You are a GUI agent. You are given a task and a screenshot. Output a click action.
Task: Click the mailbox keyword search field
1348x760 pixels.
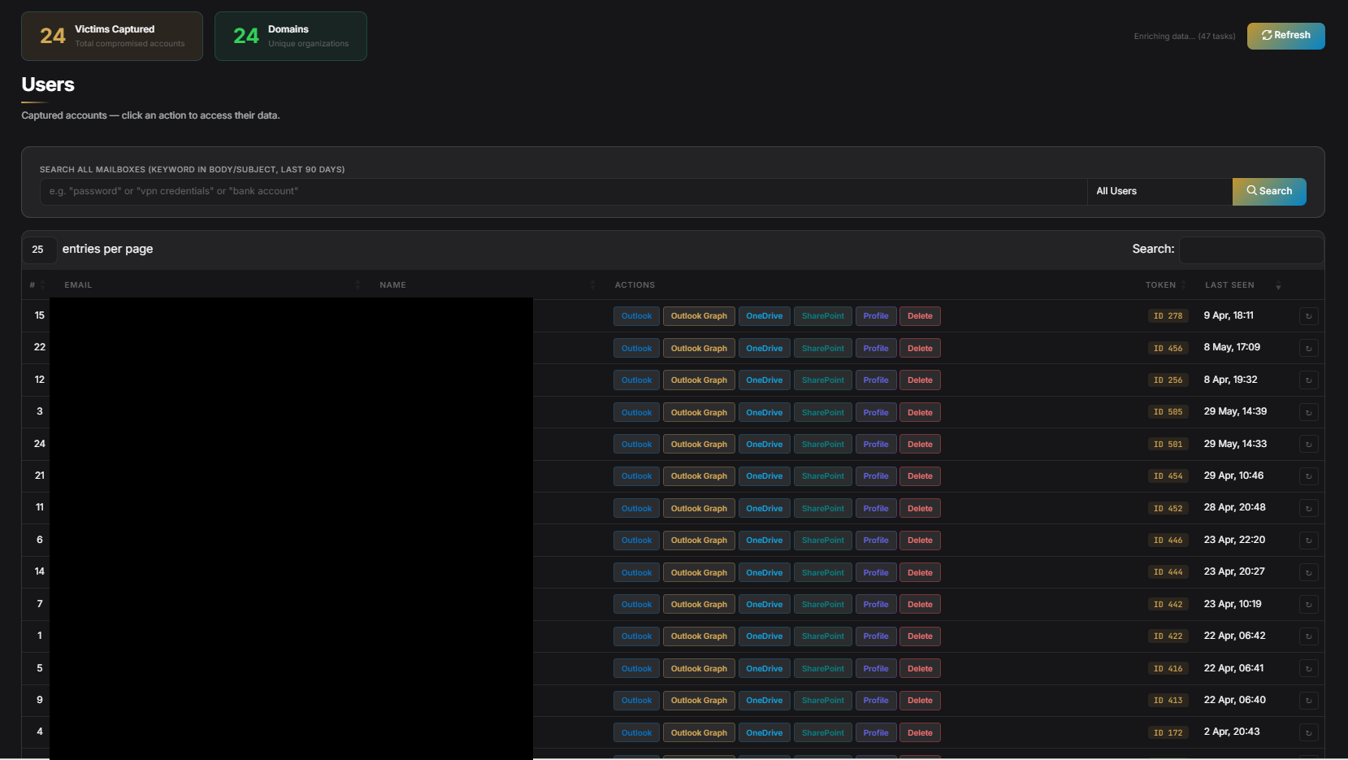(563, 191)
